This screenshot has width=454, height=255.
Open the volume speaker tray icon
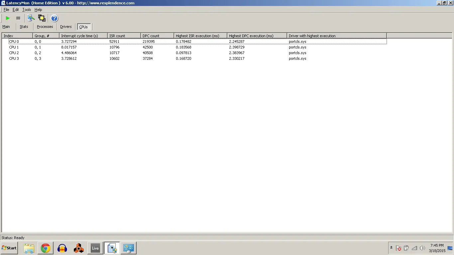point(422,248)
